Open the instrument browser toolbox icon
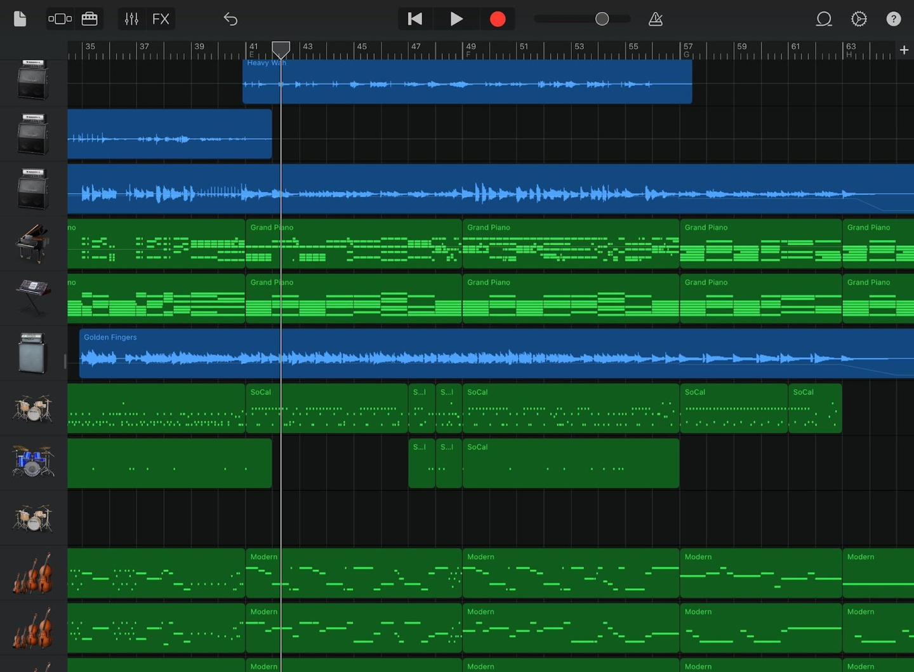914x672 pixels. pyautogui.click(x=89, y=19)
